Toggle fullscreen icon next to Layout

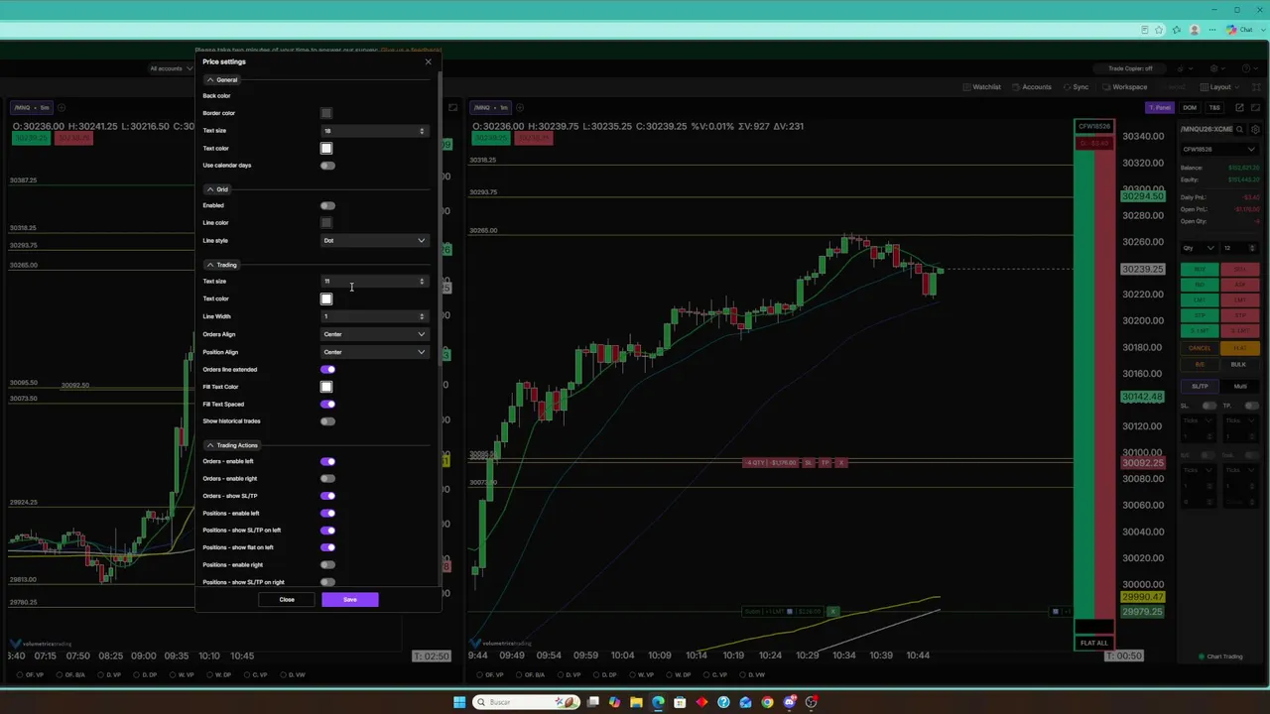coord(1255,87)
